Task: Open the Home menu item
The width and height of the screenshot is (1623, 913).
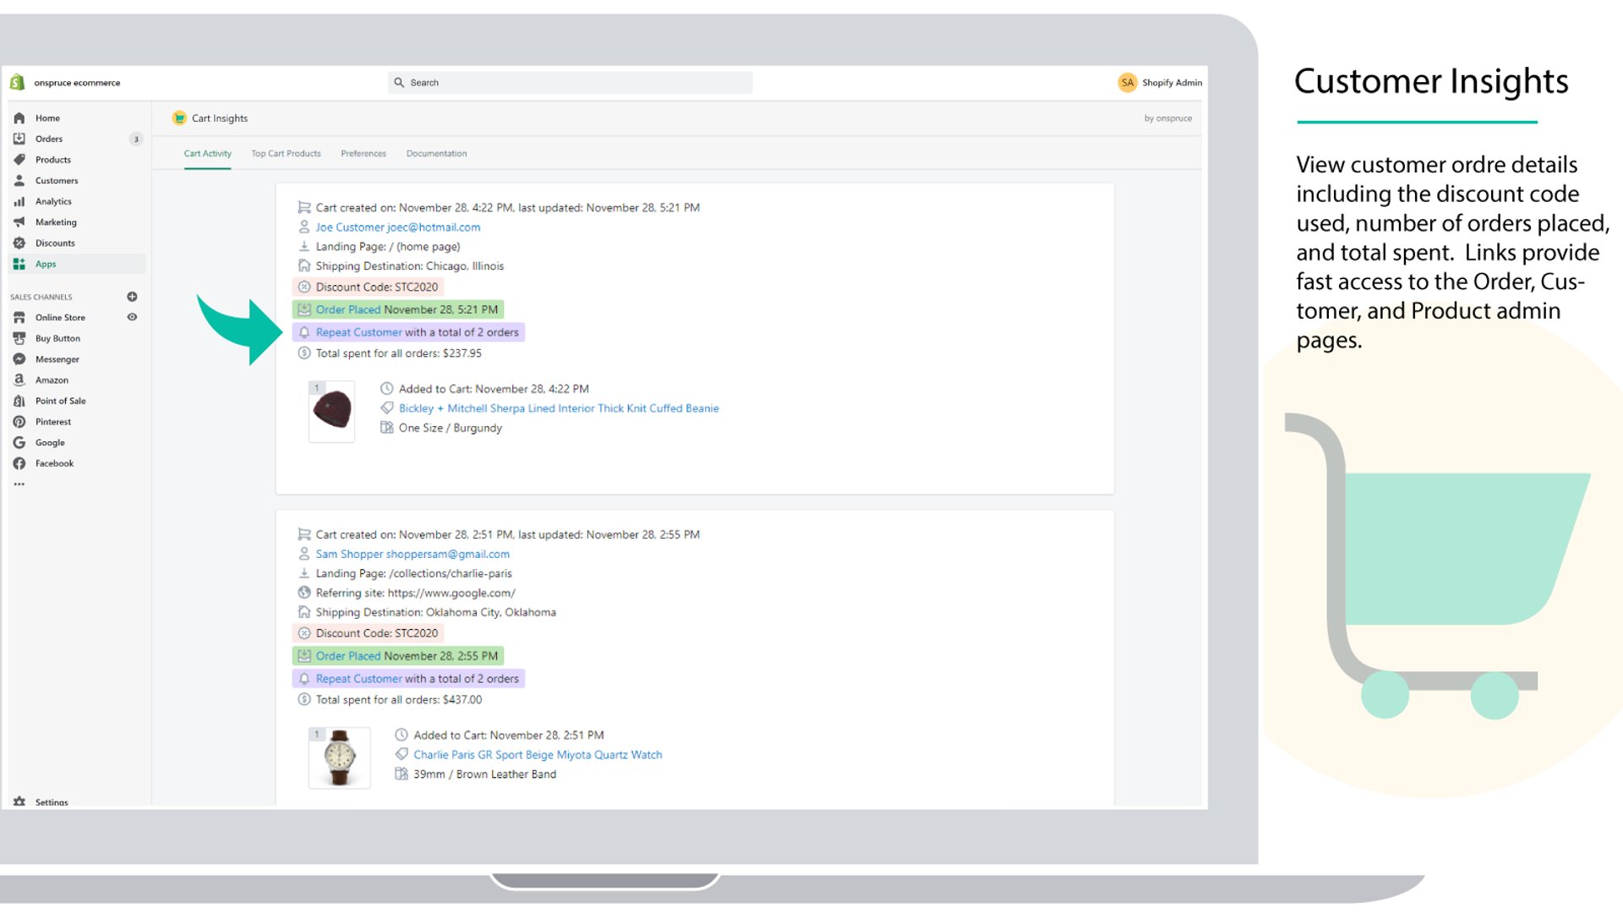Action: [x=47, y=118]
